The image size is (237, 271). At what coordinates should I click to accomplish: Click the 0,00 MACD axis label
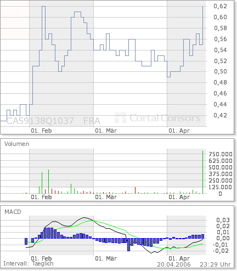click(223, 238)
